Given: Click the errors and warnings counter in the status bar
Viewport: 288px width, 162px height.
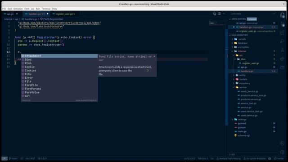Looking at the screenshot, I should coord(42,158).
